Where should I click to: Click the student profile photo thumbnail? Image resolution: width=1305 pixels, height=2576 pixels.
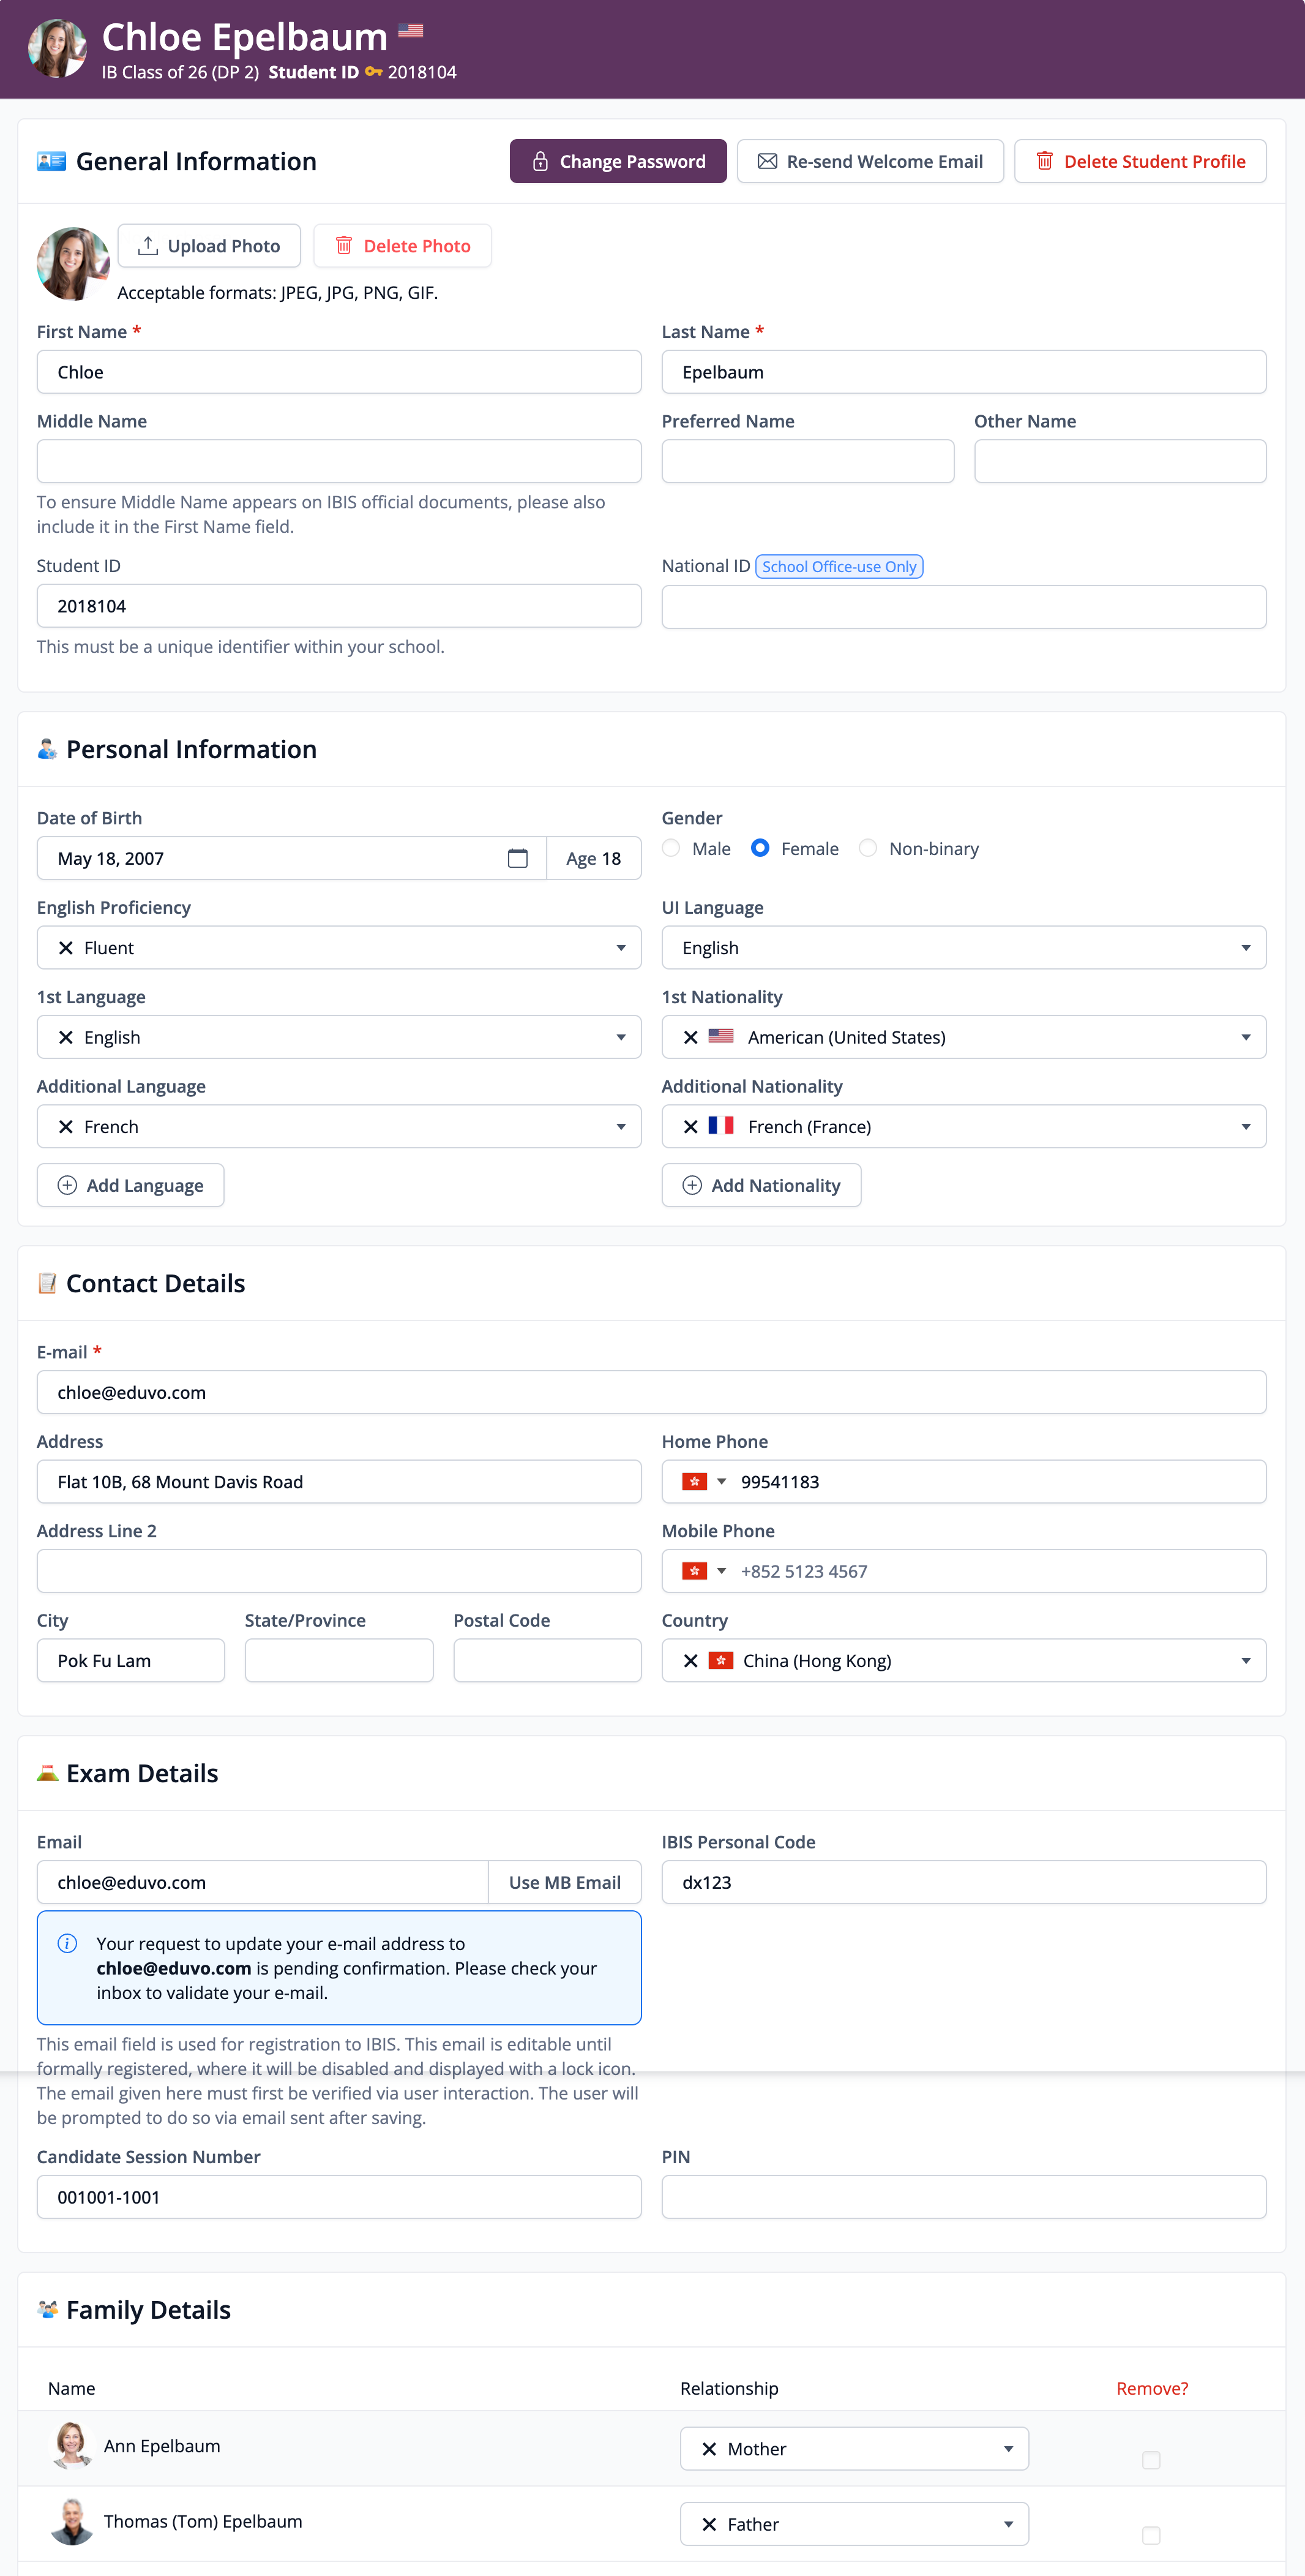click(x=72, y=263)
